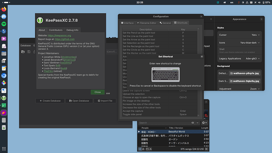This screenshot has height=153, width=272.
Task: Expand shuffle mode options arrow
Action: [x=143, y=149]
